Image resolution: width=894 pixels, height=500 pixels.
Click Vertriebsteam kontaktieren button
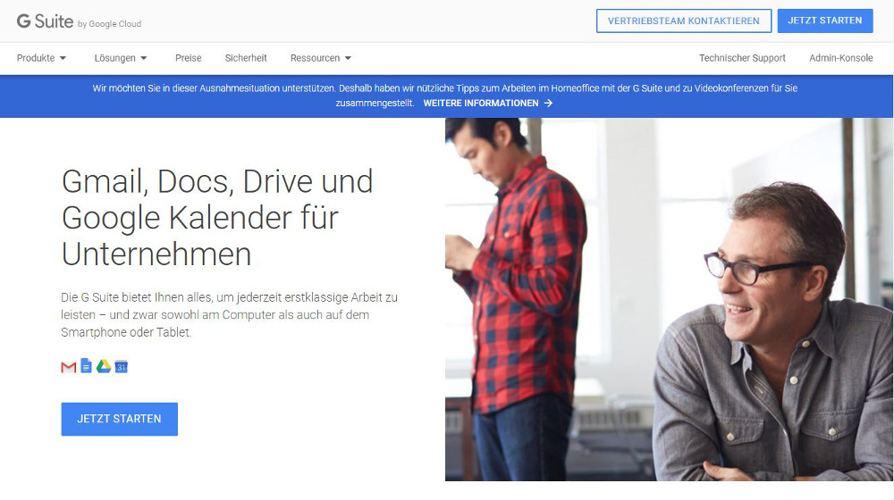[x=684, y=21]
